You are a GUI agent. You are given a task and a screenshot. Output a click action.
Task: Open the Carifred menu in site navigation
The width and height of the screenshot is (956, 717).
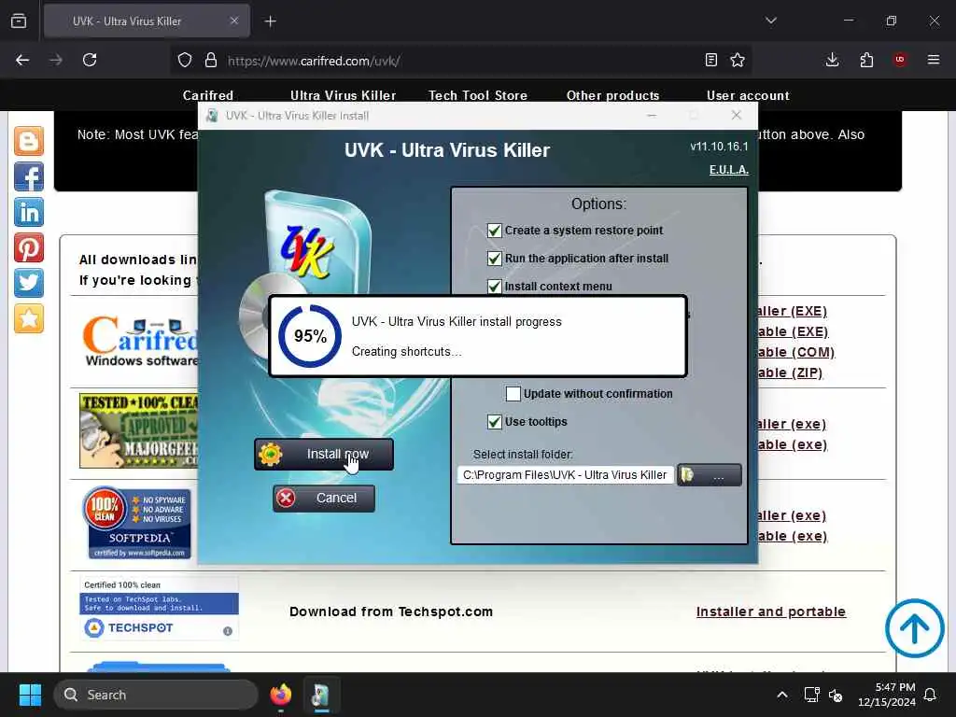pyautogui.click(x=208, y=96)
